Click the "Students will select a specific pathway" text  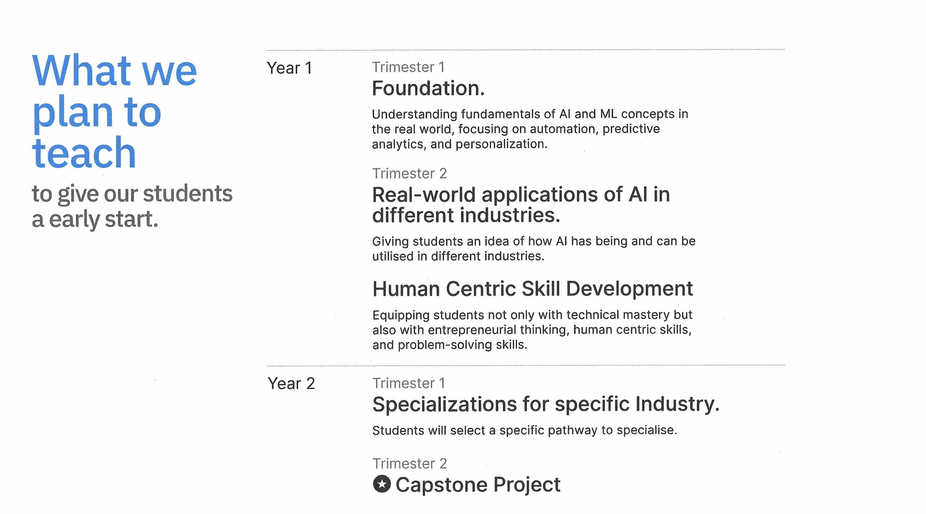(524, 430)
